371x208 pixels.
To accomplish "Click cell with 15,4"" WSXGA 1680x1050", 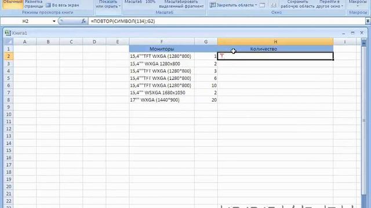I will (x=162, y=92).
